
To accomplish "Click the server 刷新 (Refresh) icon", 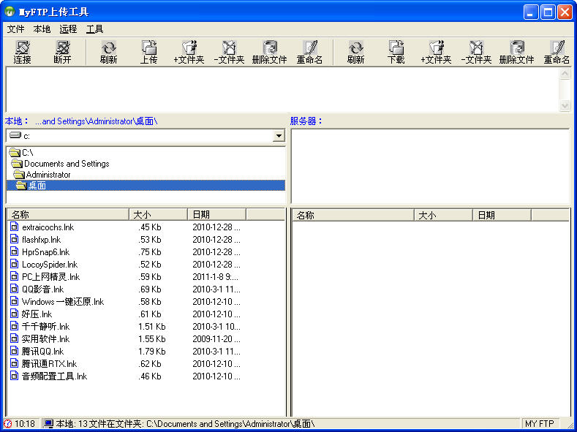I will coord(355,52).
